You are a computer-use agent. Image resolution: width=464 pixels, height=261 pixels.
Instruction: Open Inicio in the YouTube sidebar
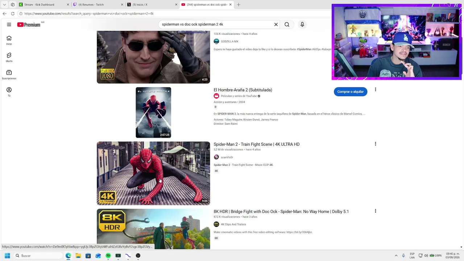click(9, 40)
